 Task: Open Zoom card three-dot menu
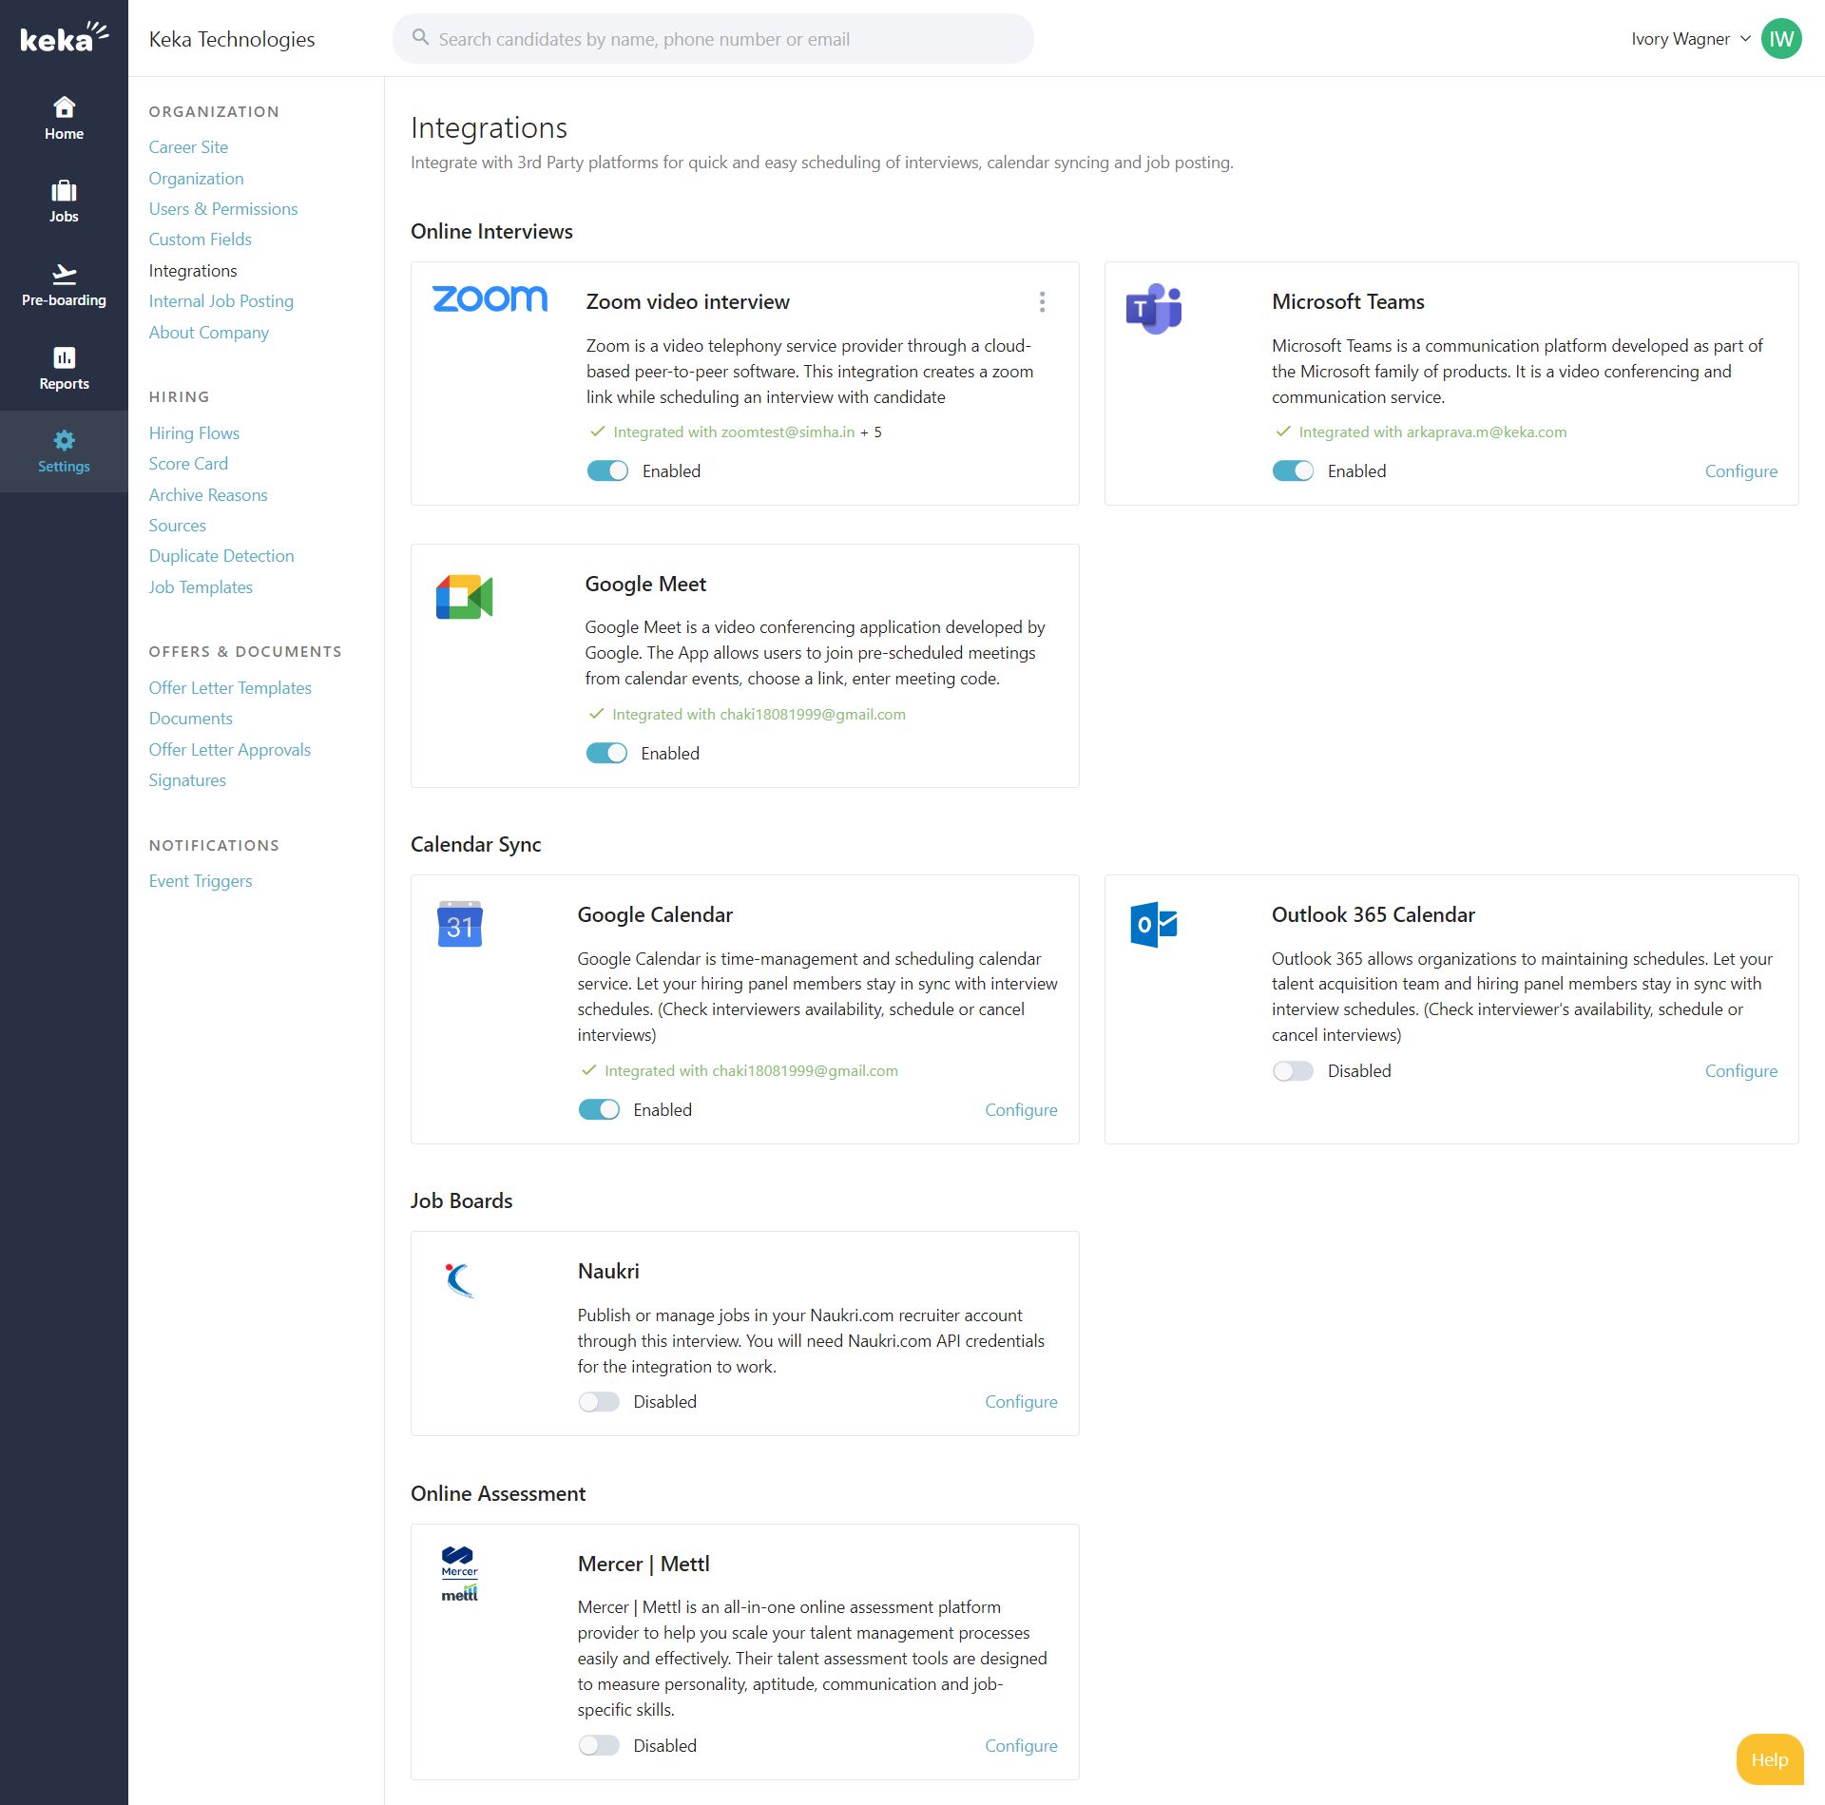click(x=1042, y=302)
